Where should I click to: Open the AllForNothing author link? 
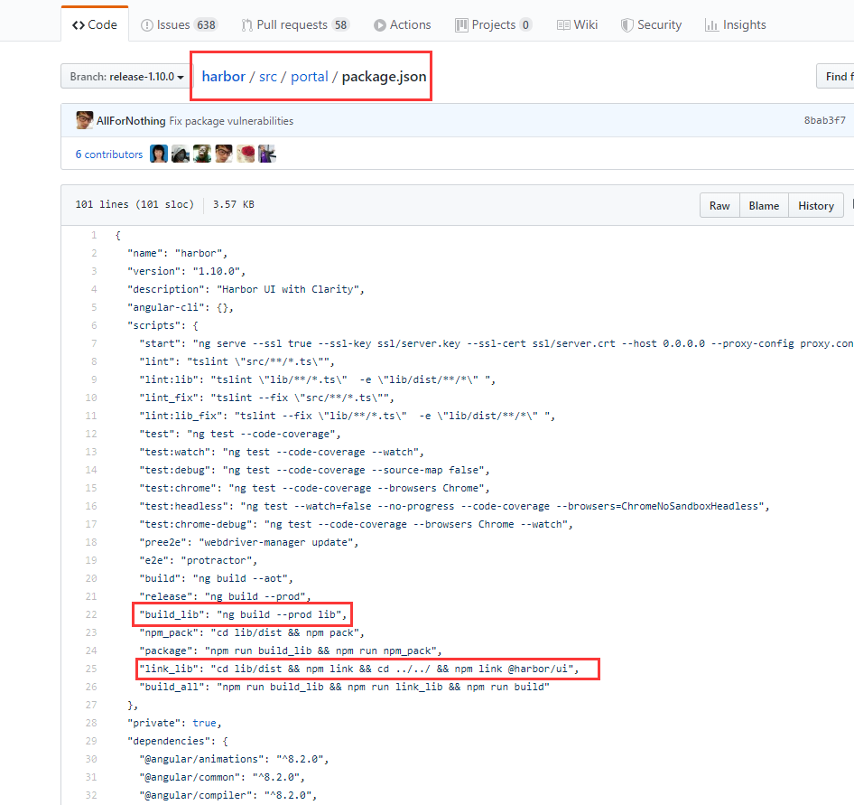[131, 121]
